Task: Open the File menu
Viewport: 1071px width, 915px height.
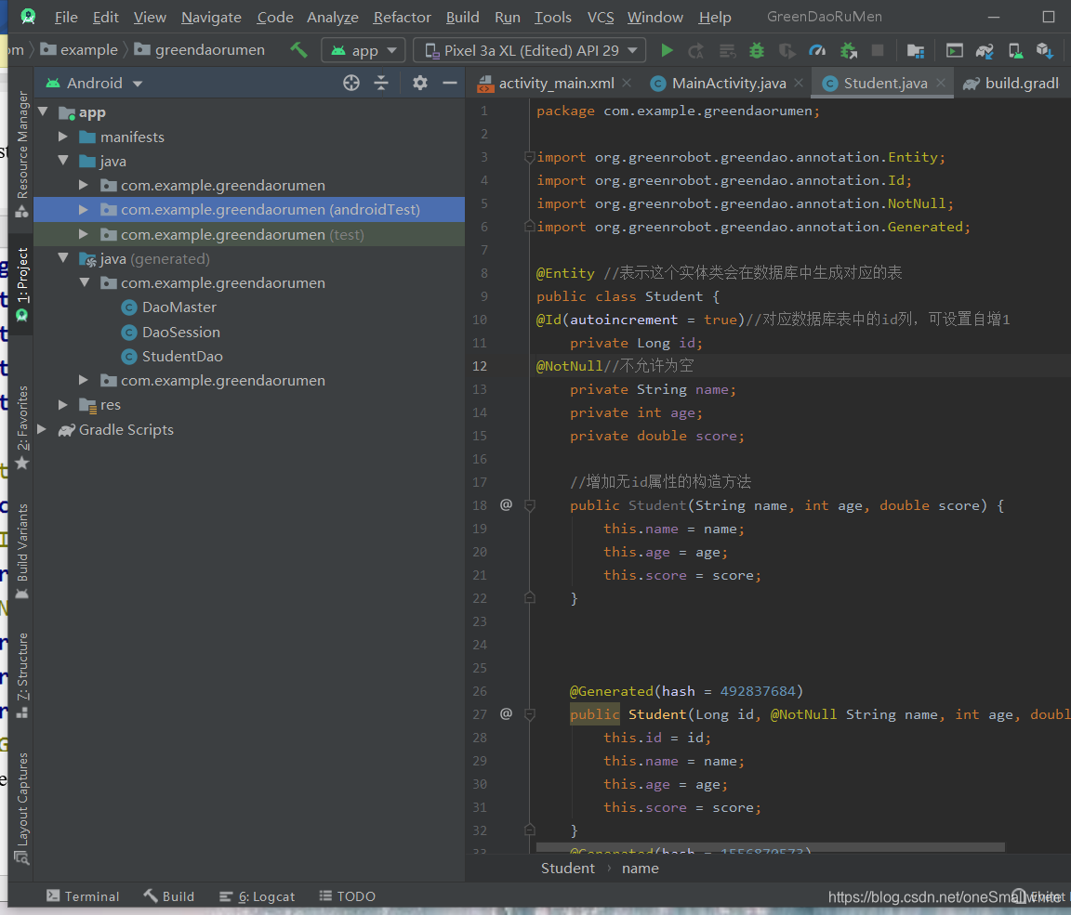Action: 66,17
